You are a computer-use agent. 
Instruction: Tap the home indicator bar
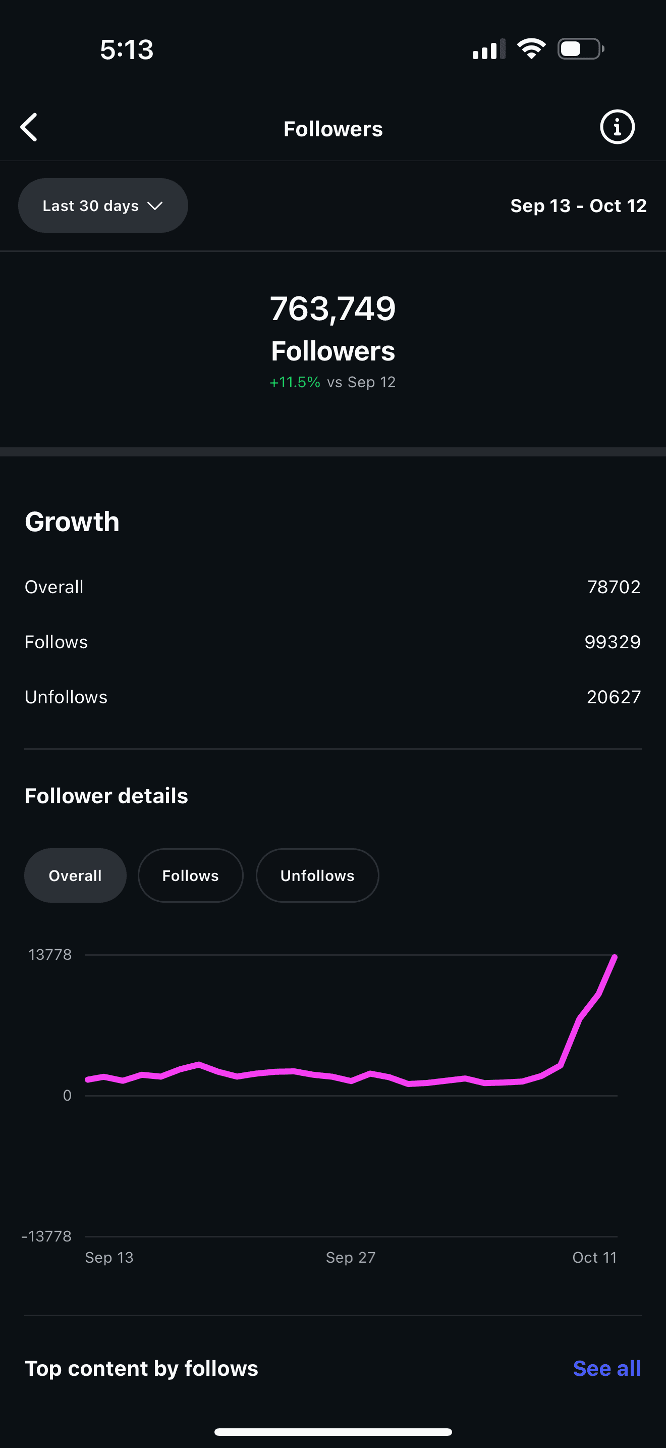333,1432
